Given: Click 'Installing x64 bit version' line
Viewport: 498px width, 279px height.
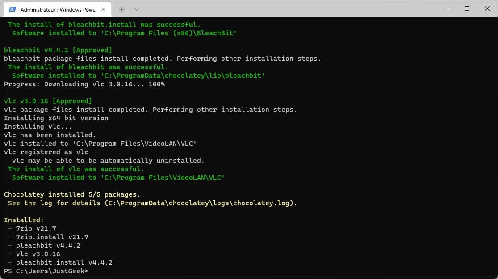Looking at the screenshot, I should tap(56, 118).
